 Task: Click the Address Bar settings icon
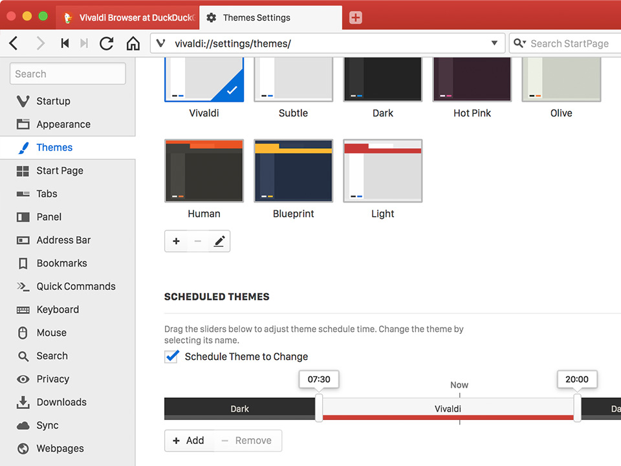(x=23, y=240)
